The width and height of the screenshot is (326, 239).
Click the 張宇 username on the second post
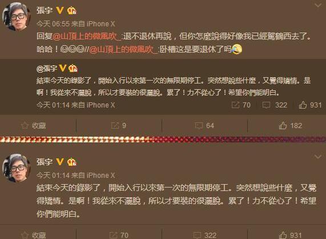pyautogui.click(x=45, y=162)
